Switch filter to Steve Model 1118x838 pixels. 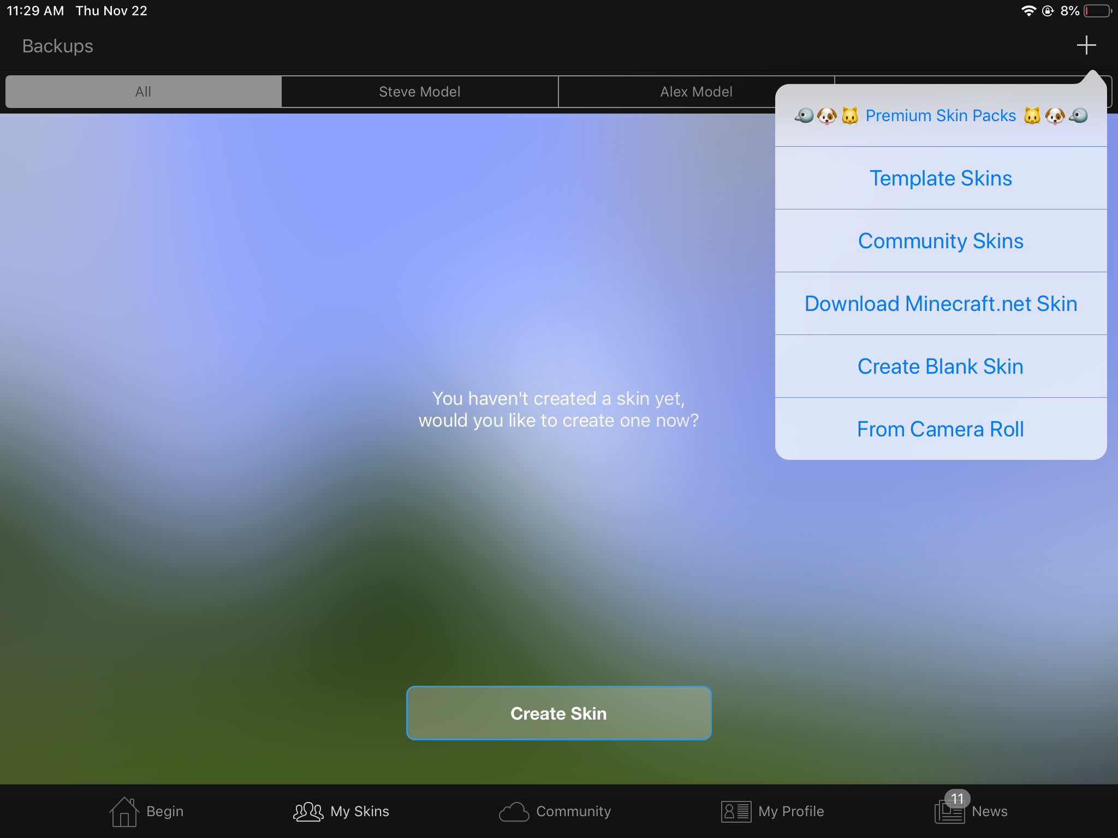point(420,92)
